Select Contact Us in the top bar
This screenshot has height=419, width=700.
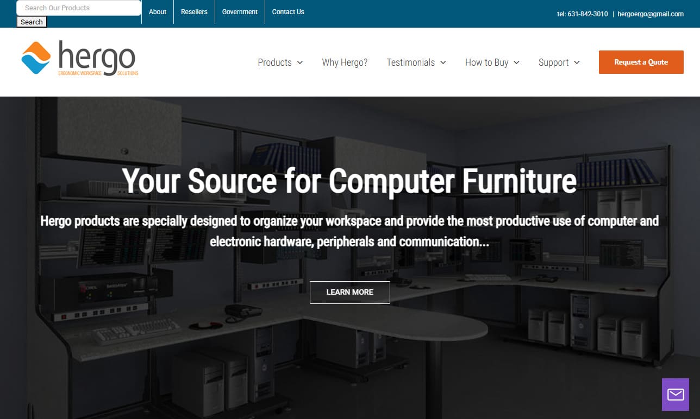[x=287, y=11]
